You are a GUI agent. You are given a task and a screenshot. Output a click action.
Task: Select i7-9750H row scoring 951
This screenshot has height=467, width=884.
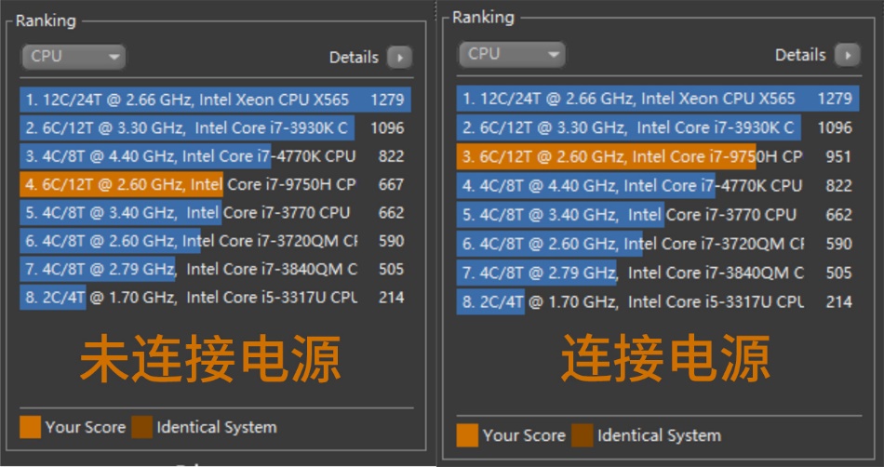coord(658,156)
